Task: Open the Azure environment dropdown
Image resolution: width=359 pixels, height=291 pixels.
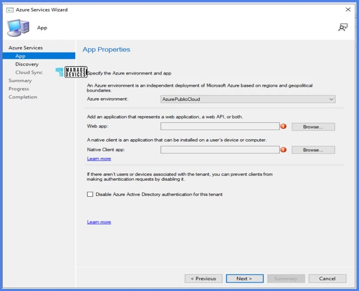Action: coord(248,99)
